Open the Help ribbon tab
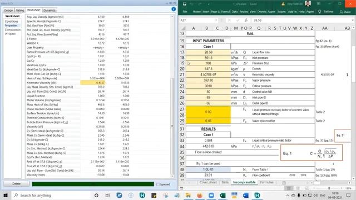This screenshot has width=356, height=200. (x=301, y=12)
